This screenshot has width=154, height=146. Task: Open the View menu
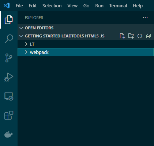[72, 6]
